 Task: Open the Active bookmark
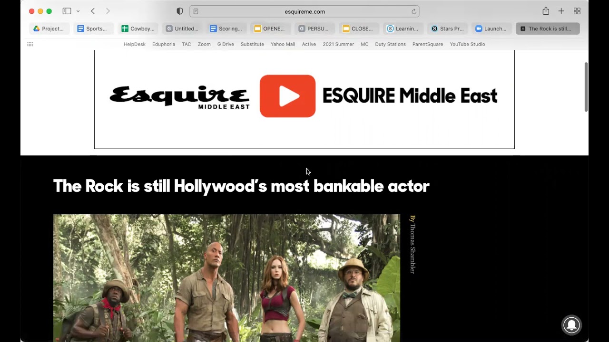pos(309,44)
